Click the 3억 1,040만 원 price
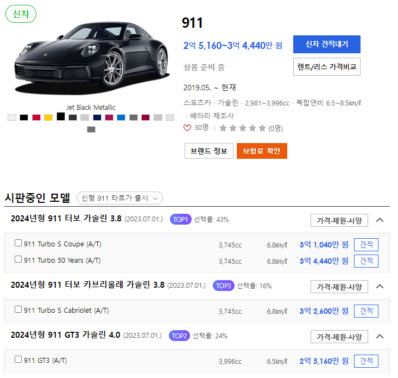This screenshot has width=398, height=378. tap(324, 245)
